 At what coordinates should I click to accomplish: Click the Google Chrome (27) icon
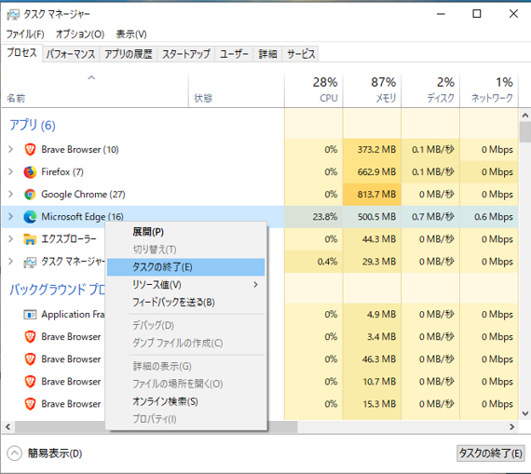pyautogui.click(x=30, y=195)
